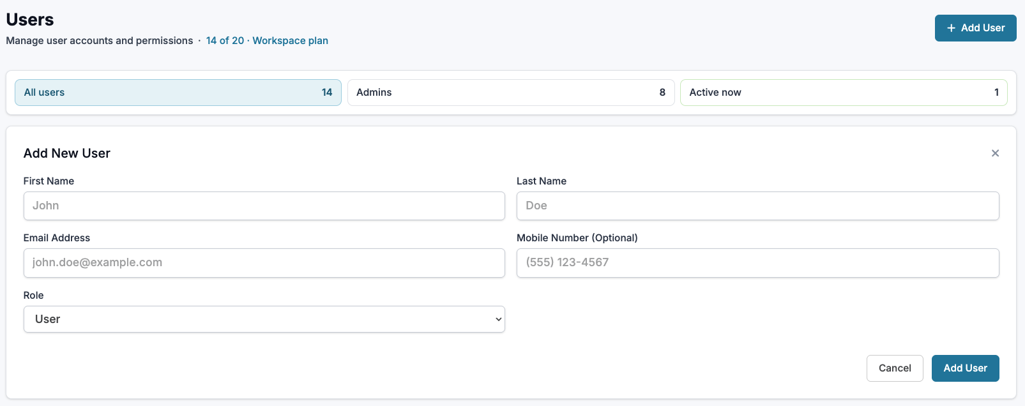Focus the First Name input field

click(x=264, y=206)
